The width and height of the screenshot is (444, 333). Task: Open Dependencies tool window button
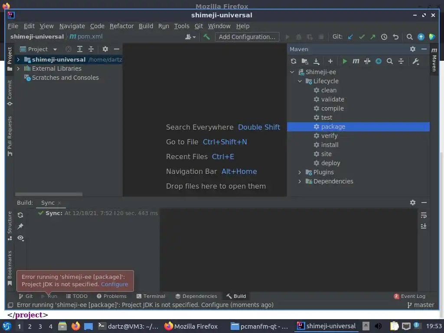tap(196, 296)
